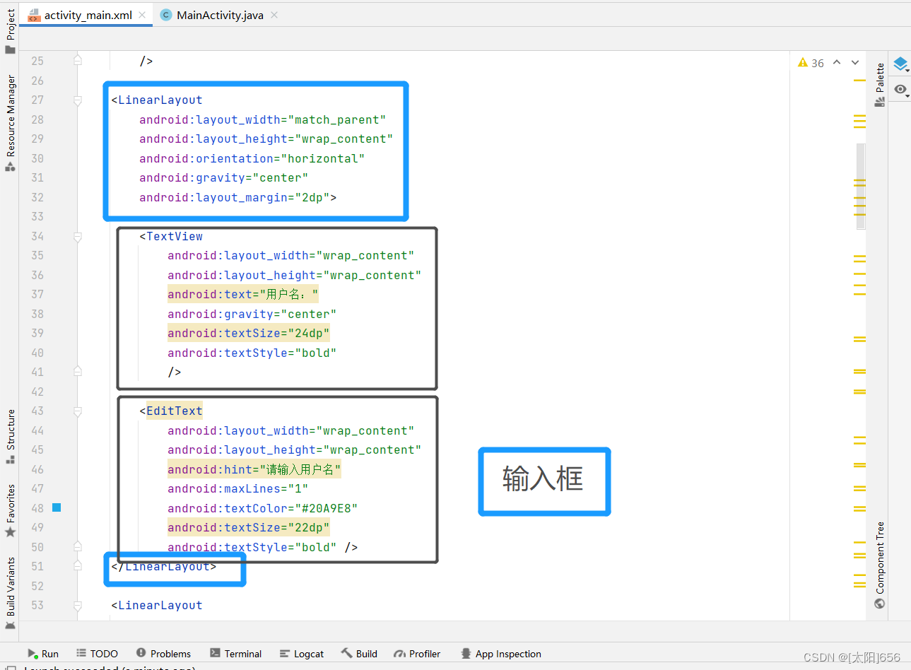Open the Component Tree side panel
911x670 pixels.
(x=879, y=565)
